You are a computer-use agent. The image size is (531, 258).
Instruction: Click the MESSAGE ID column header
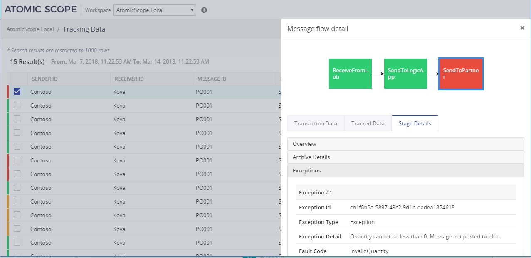point(212,79)
